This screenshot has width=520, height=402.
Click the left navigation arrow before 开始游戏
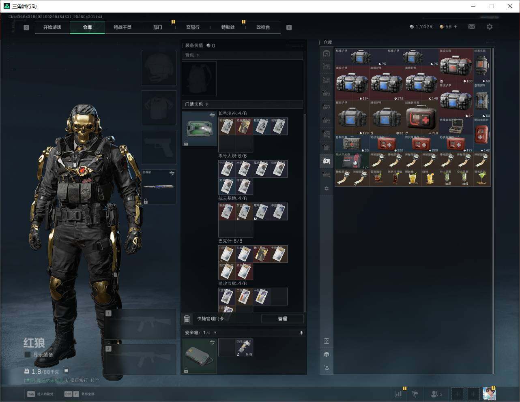[x=26, y=28]
